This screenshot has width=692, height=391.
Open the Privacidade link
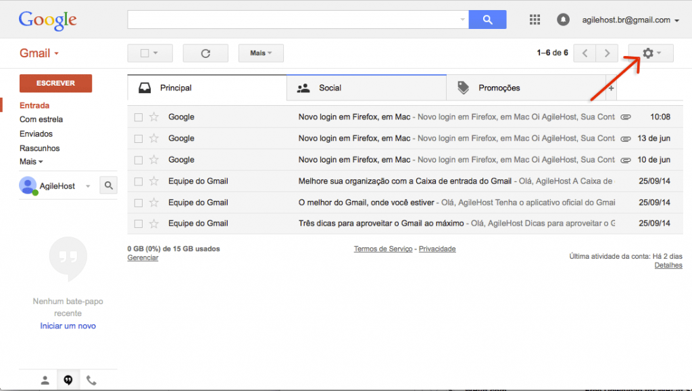point(437,249)
